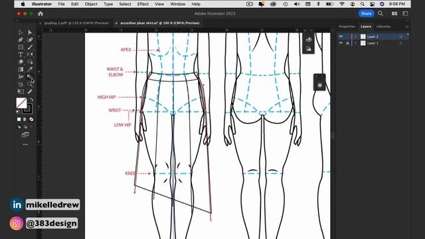The width and height of the screenshot is (425, 239).
Task: Switch to grading 2.pdf document tab
Action: tap(77, 23)
